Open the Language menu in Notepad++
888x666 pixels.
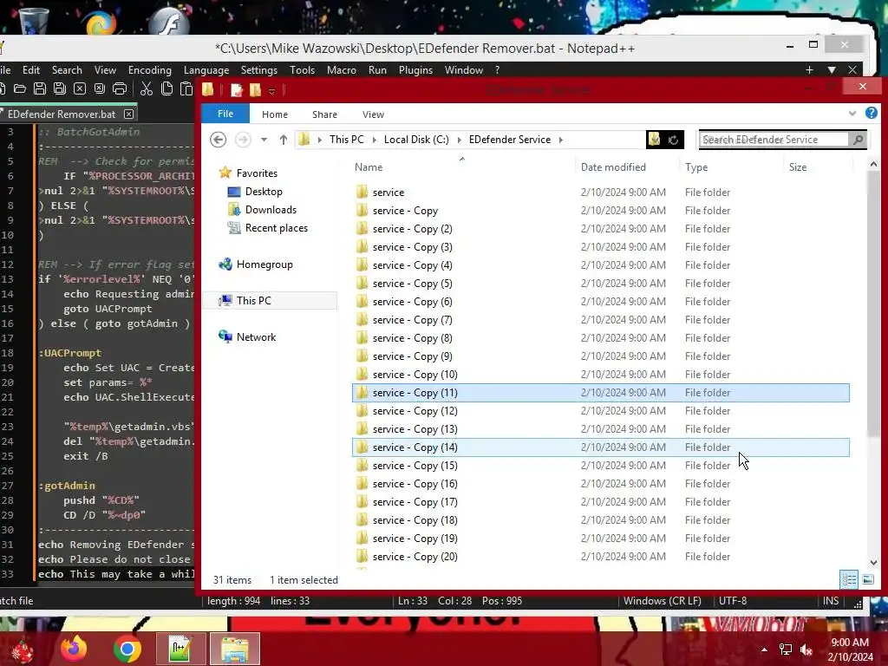point(206,70)
